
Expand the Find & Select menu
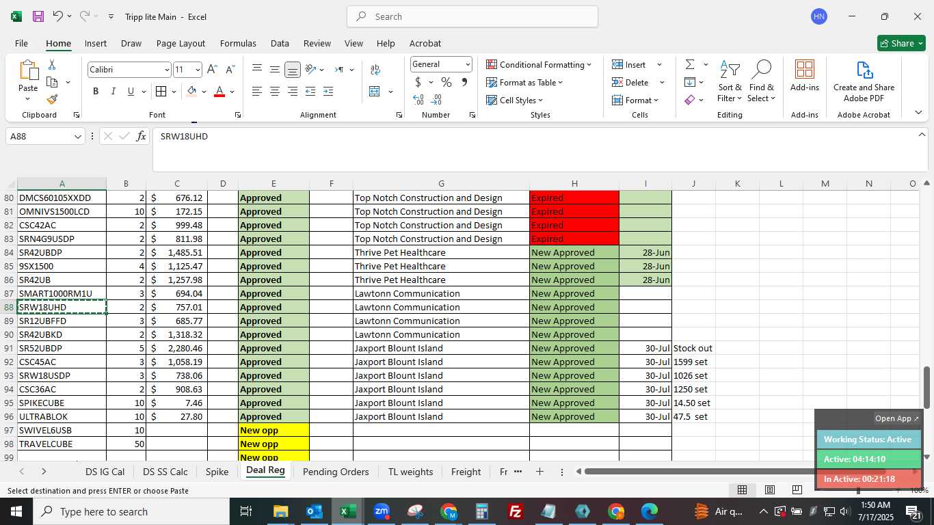(x=762, y=81)
